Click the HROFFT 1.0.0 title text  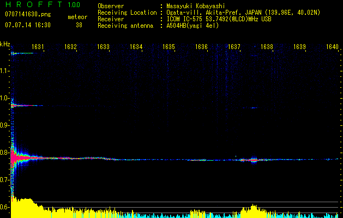tap(43, 4)
